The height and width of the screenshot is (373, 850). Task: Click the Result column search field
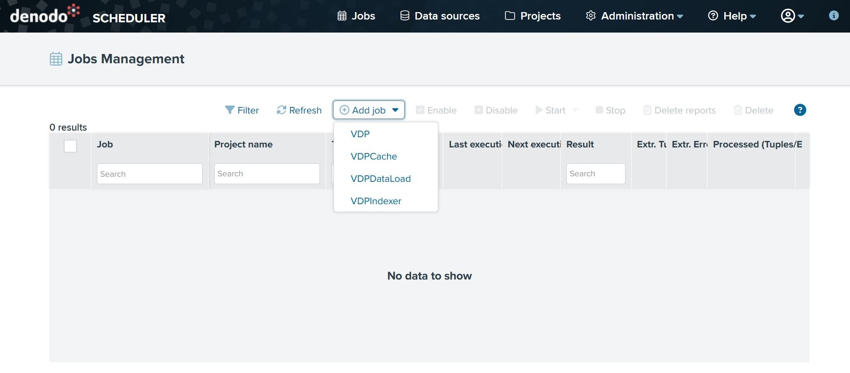pos(596,173)
